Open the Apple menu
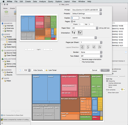128x125 pixels. click(x=4, y=2)
